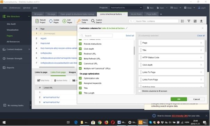Remove the Links To Page column X

(x=201, y=72)
